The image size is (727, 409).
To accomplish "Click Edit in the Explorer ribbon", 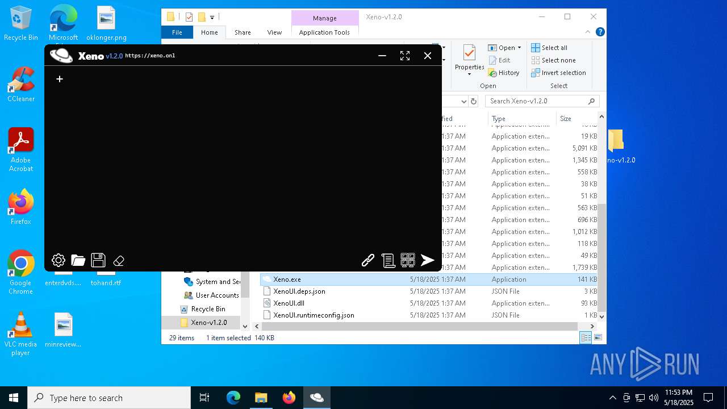I will click(499, 60).
